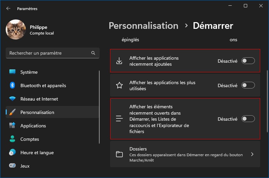Click the Jeux gamepad icon
269x178 pixels.
coord(12,166)
